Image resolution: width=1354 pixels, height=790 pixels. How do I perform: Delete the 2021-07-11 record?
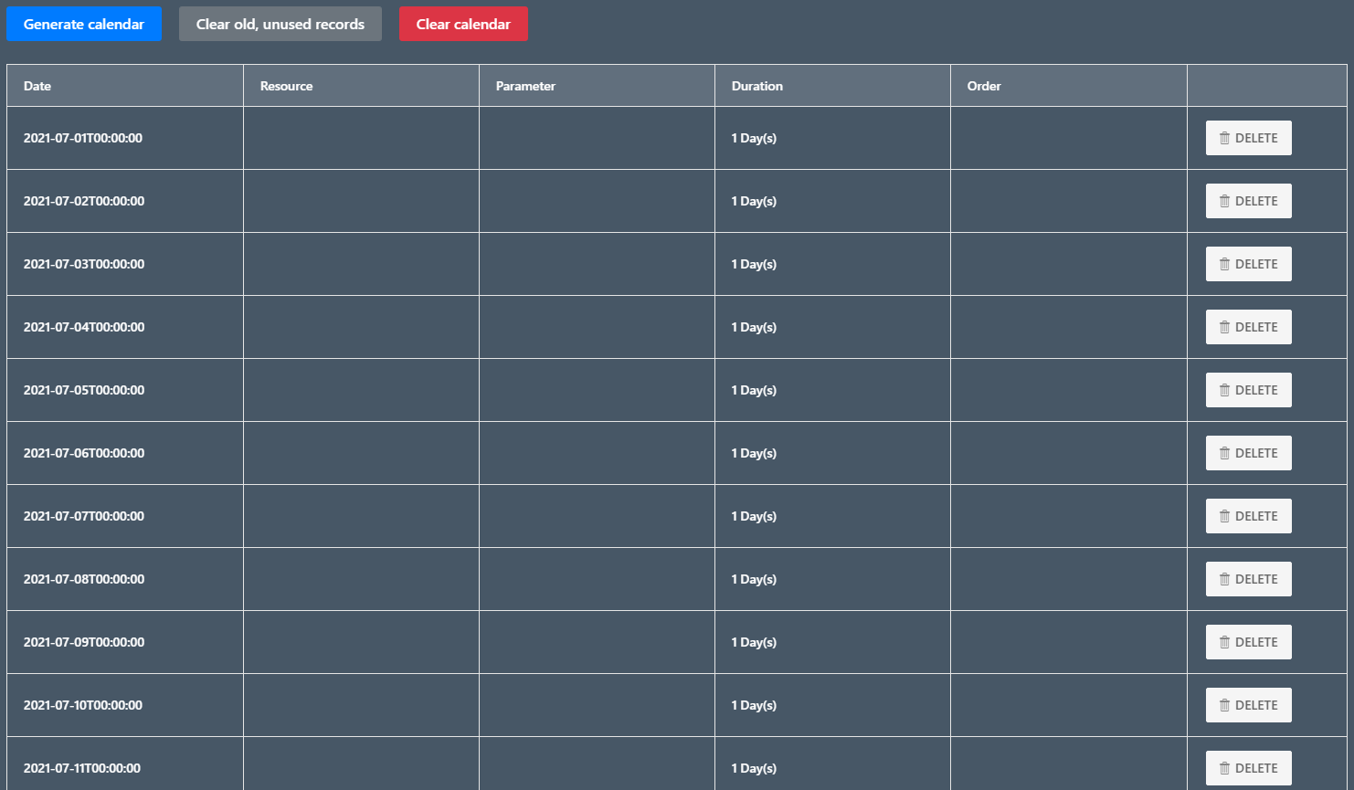(x=1248, y=768)
